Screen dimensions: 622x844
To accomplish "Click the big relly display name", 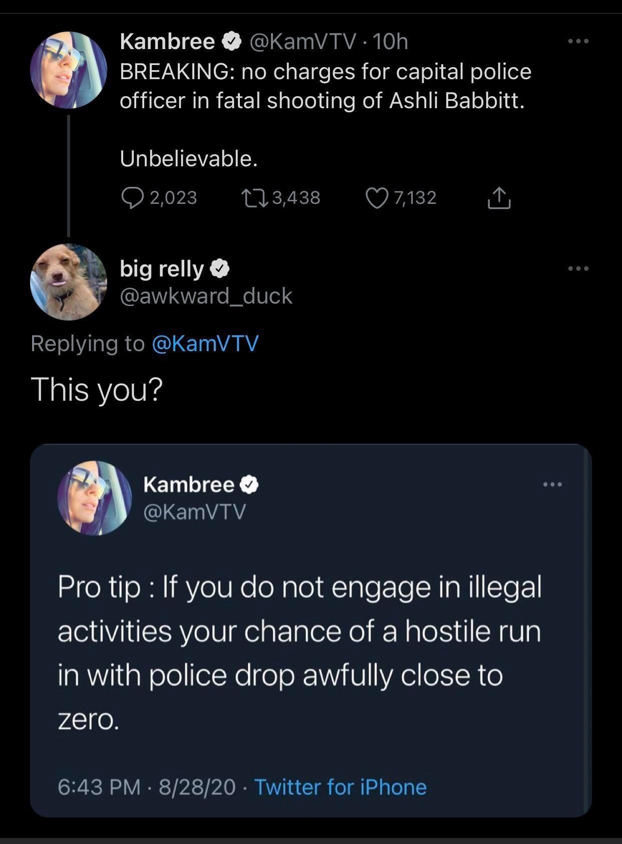I will [161, 269].
